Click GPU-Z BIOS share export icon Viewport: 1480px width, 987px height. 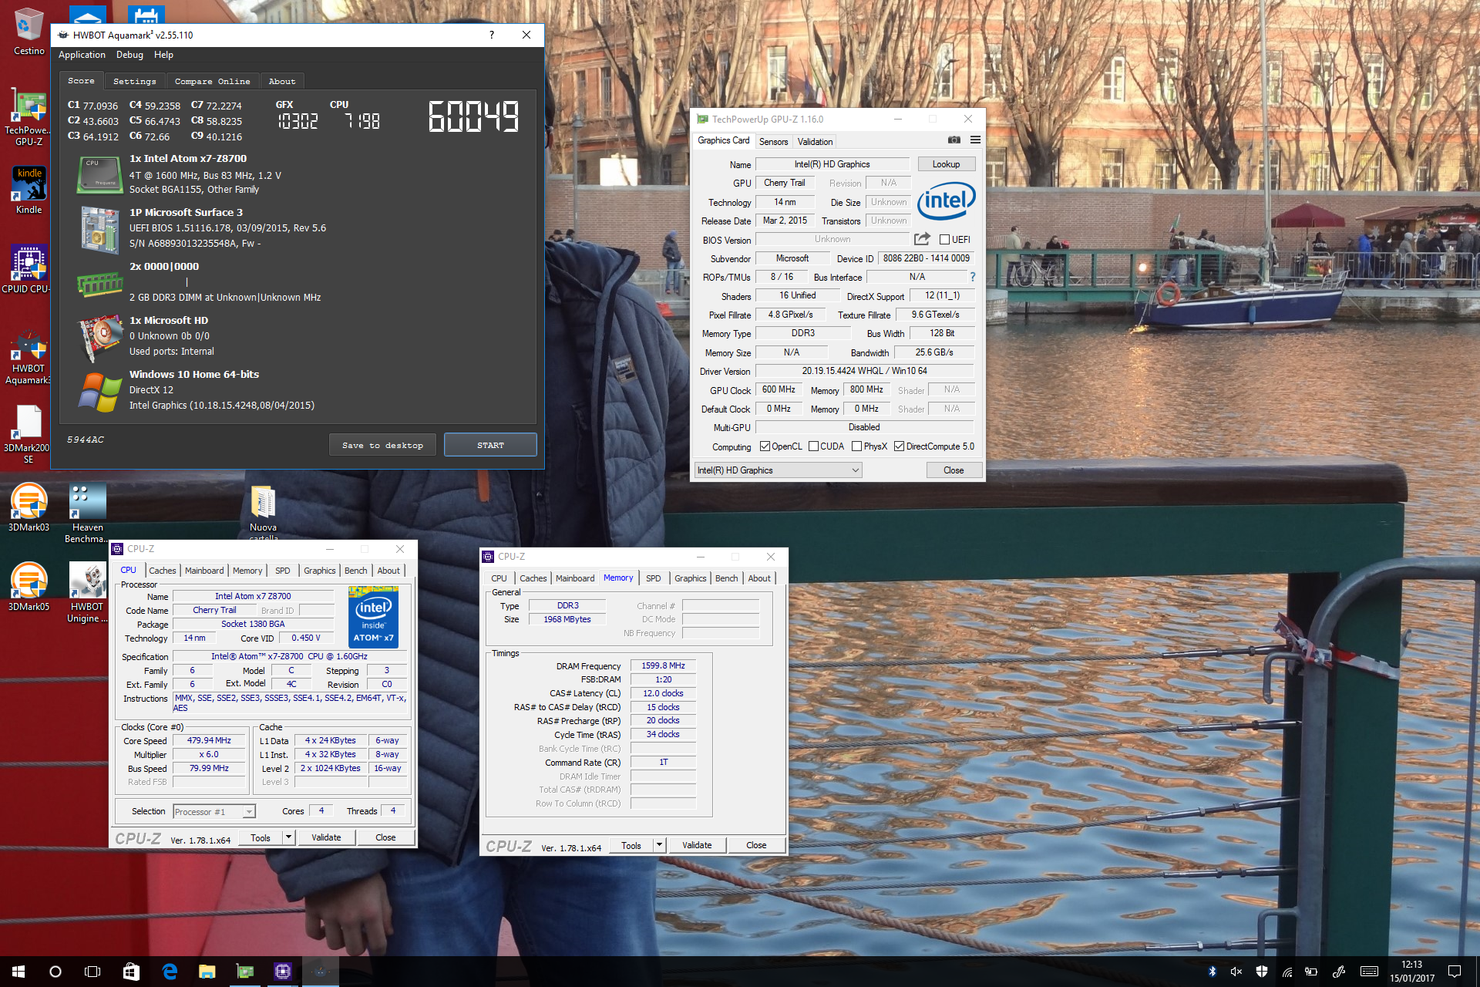pos(922,239)
